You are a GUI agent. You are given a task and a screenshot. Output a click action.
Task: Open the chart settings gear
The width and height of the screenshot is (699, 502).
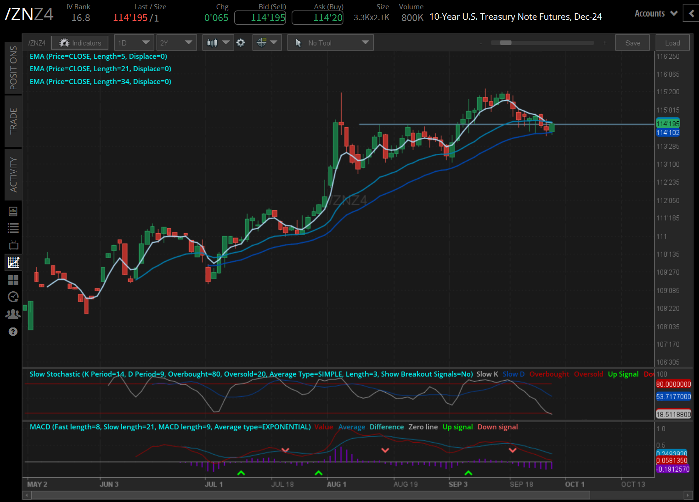(x=241, y=43)
